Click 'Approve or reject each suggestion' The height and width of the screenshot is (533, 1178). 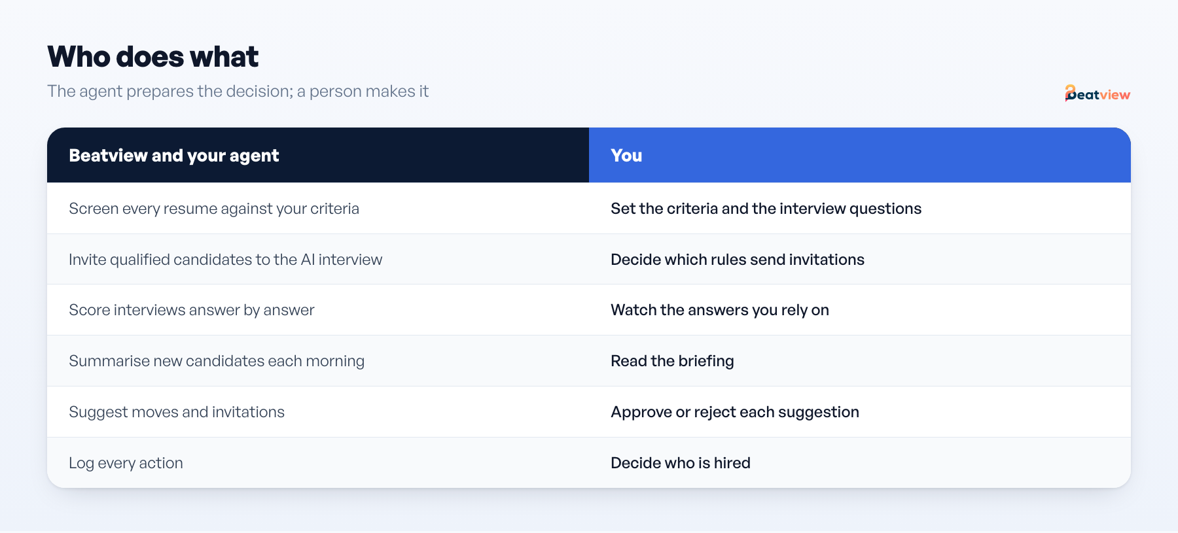[x=735, y=412]
